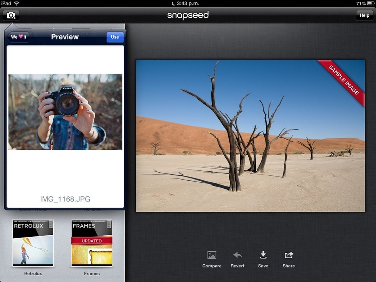The image size is (376, 282).
Task: Tap the Revert arrow icon
Action: pyautogui.click(x=237, y=255)
